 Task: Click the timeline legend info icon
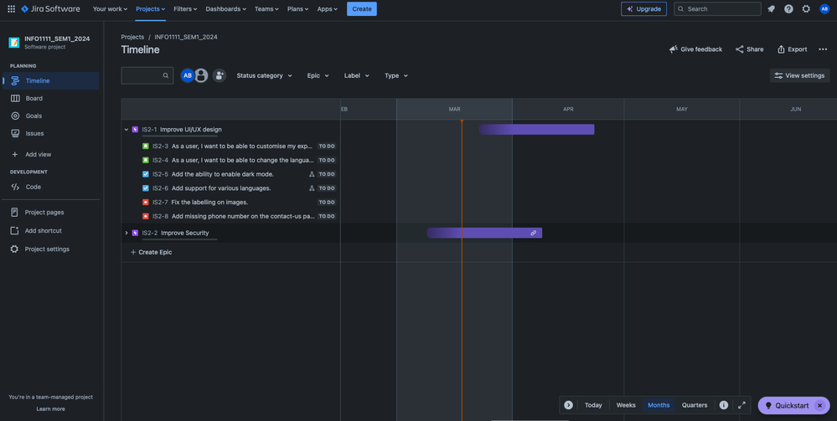724,405
